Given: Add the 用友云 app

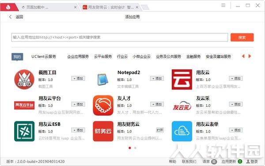Looking at the screenshot, I should click(236, 78).
